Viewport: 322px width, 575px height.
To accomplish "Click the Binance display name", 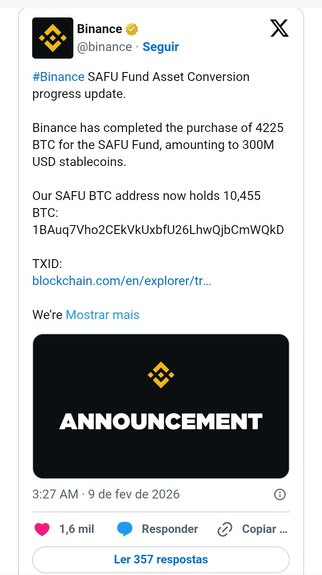I will pos(99,29).
